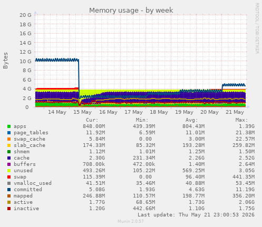
Task: Click the '10 G' y-axis label
Action: (x=25, y=61)
